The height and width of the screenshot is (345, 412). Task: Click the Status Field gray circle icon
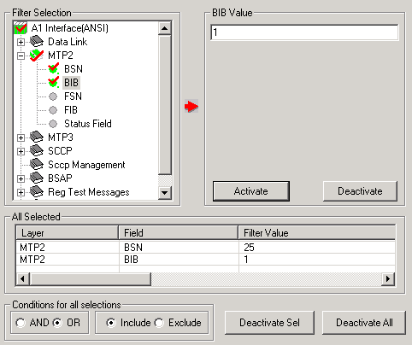tap(53, 124)
